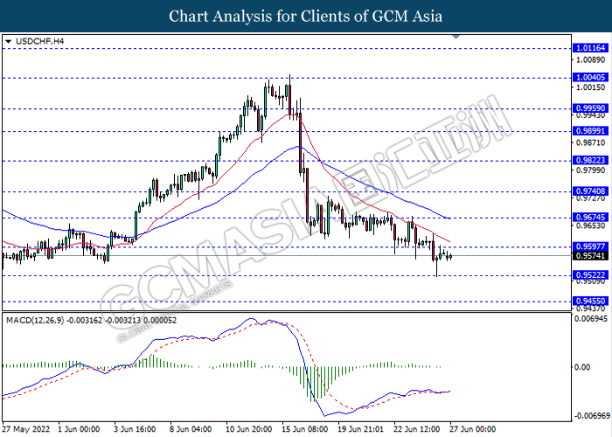This screenshot has width=612, height=437.
Task: Click the 1.00890 price axis value
Action: (x=591, y=59)
